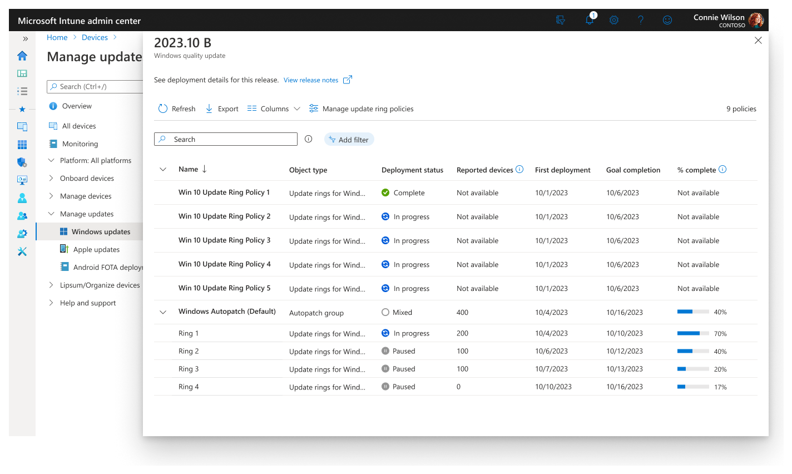Image resolution: width=792 pixels, height=474 pixels.
Task: Click the info icon beside % complete
Action: (722, 169)
